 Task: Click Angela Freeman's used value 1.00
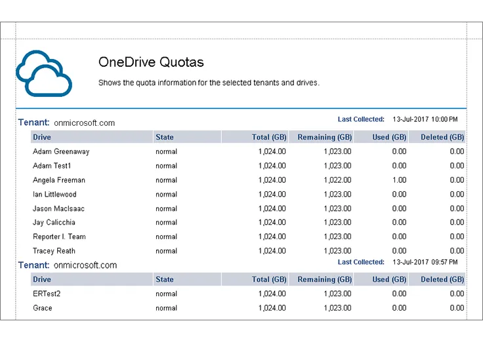pos(399,180)
